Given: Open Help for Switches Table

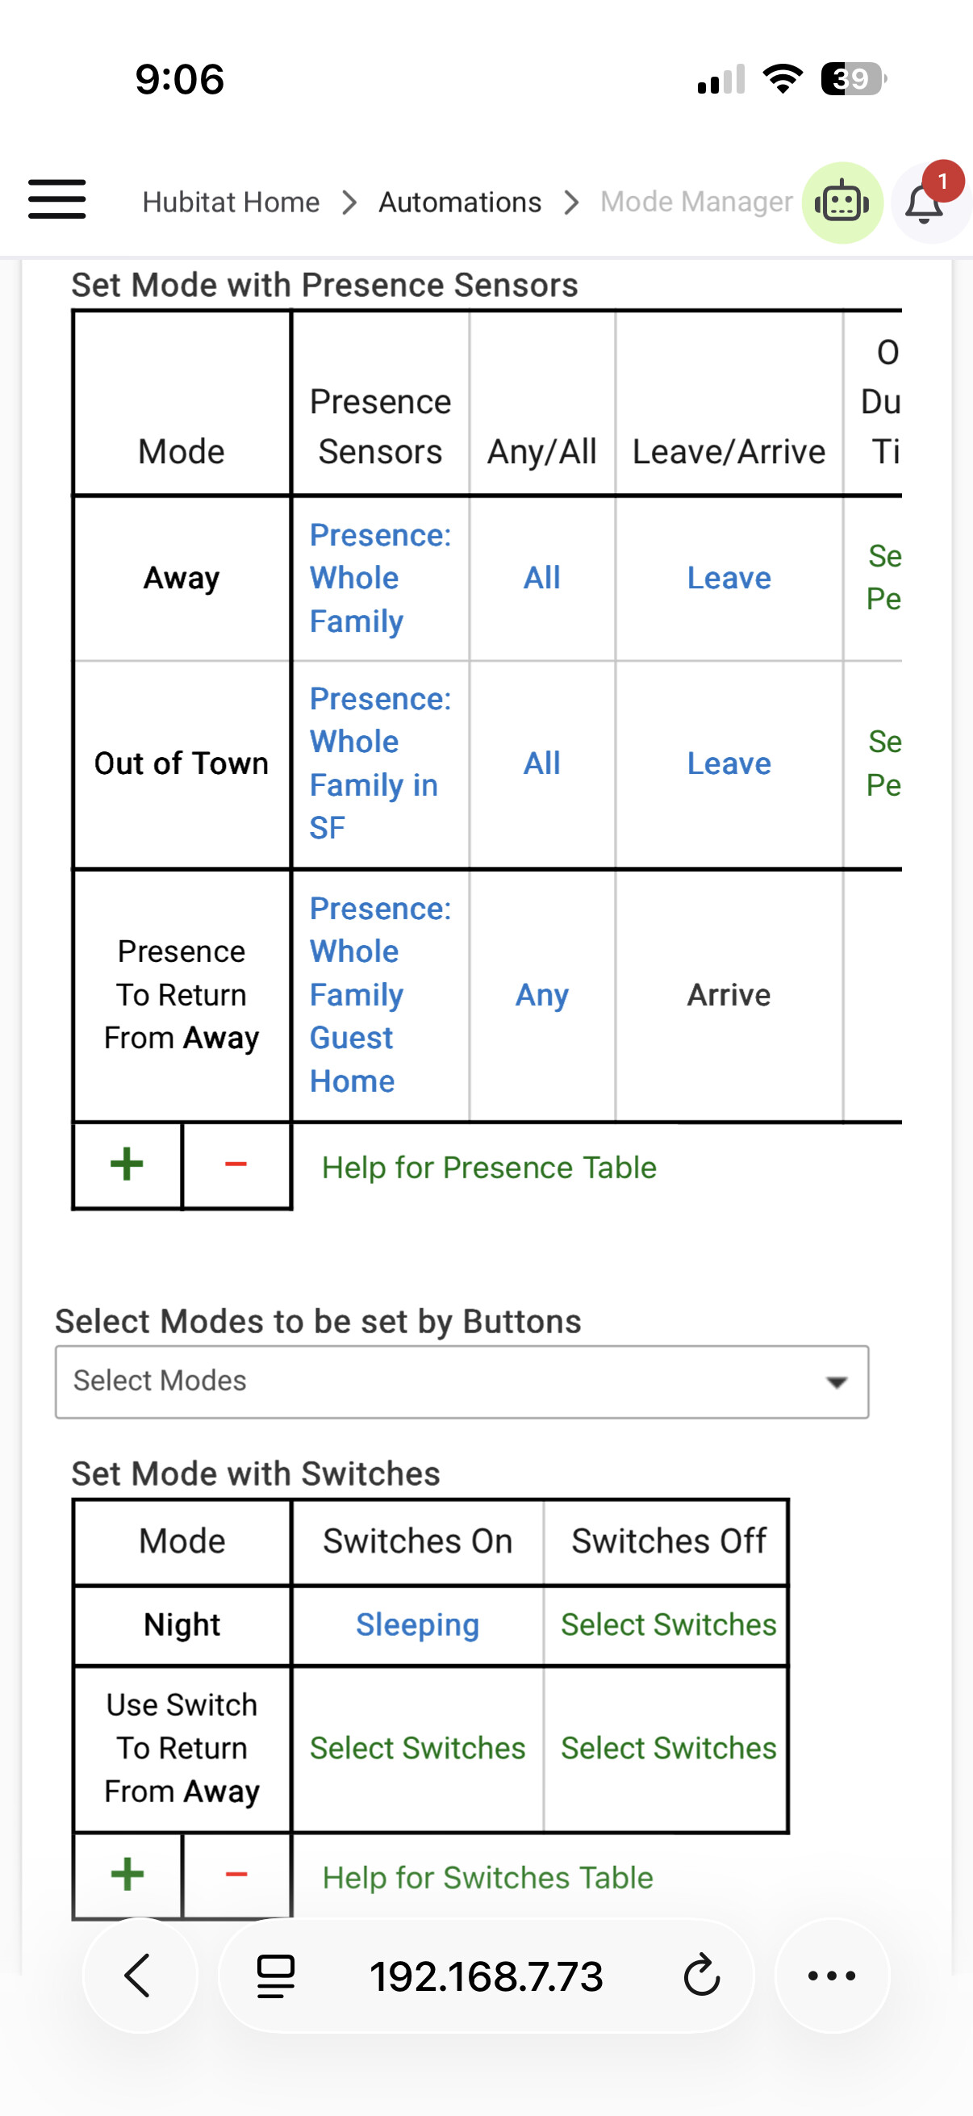Looking at the screenshot, I should point(488,1878).
